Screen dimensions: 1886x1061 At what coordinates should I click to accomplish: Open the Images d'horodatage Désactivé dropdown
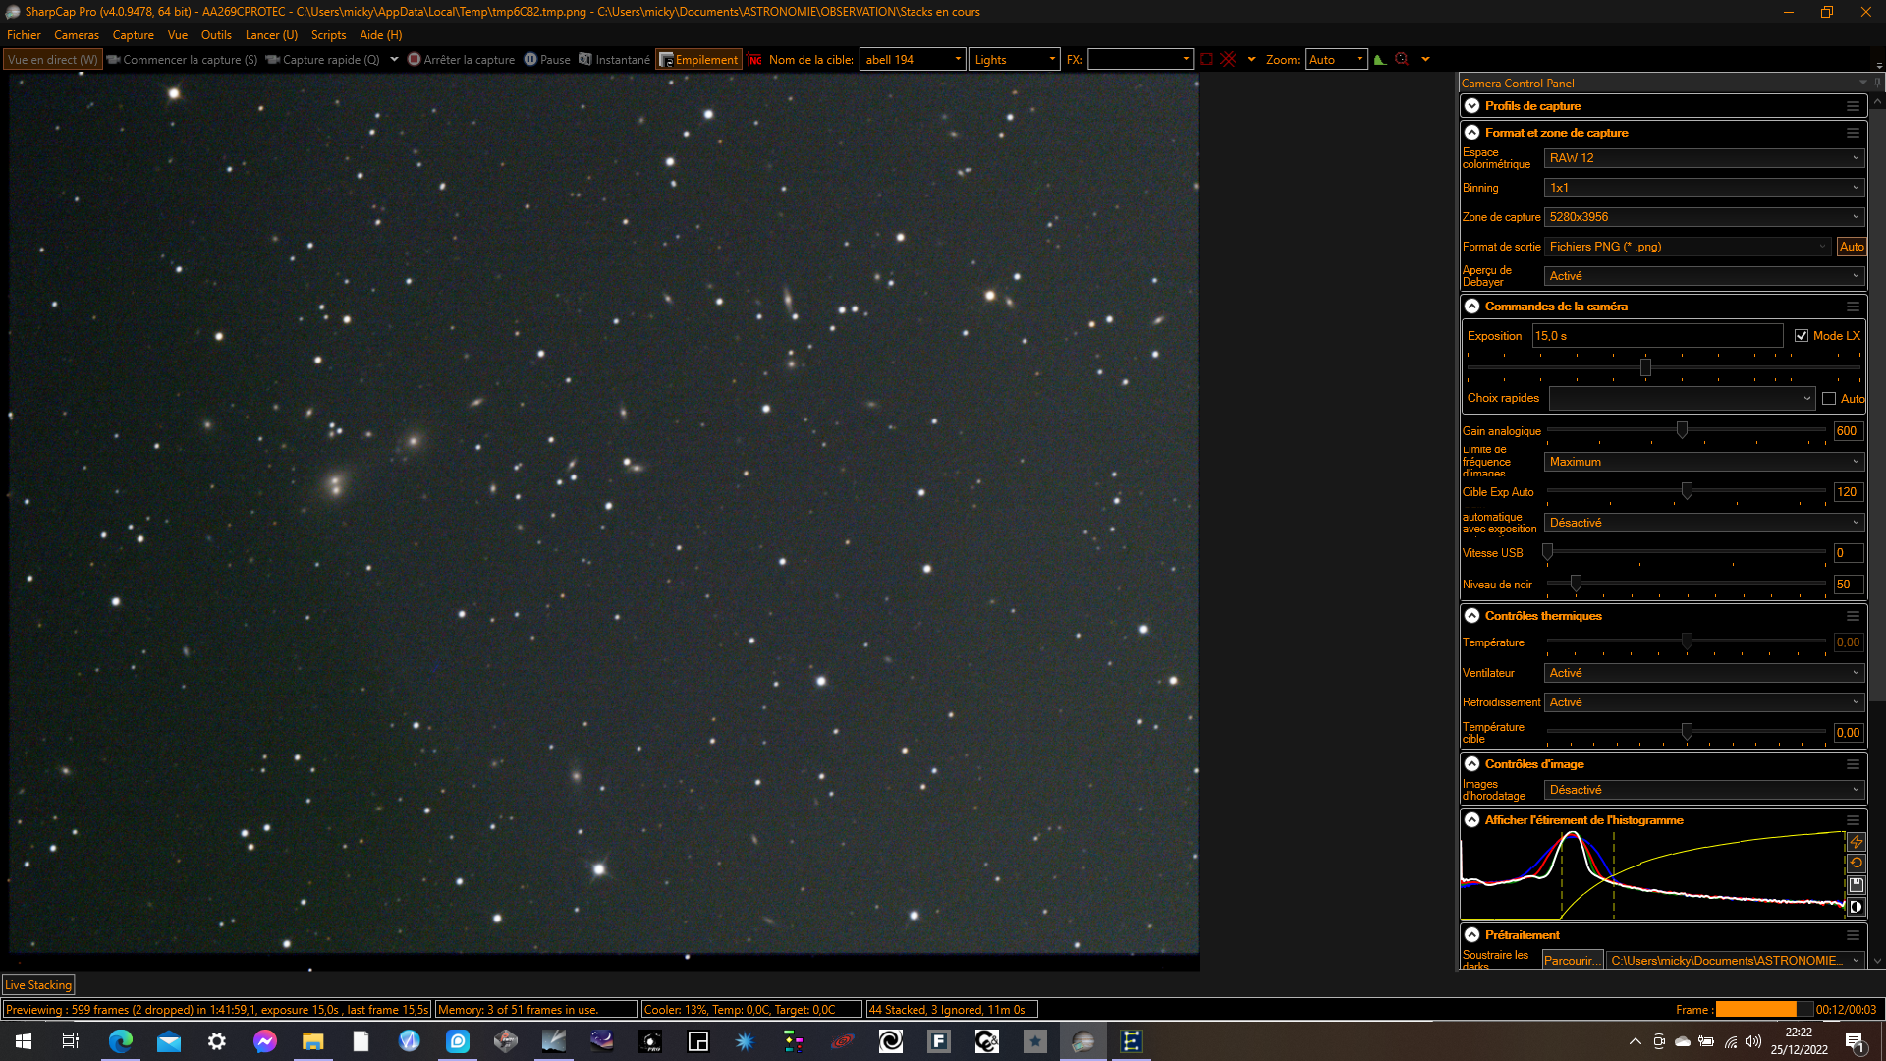[x=1704, y=790]
